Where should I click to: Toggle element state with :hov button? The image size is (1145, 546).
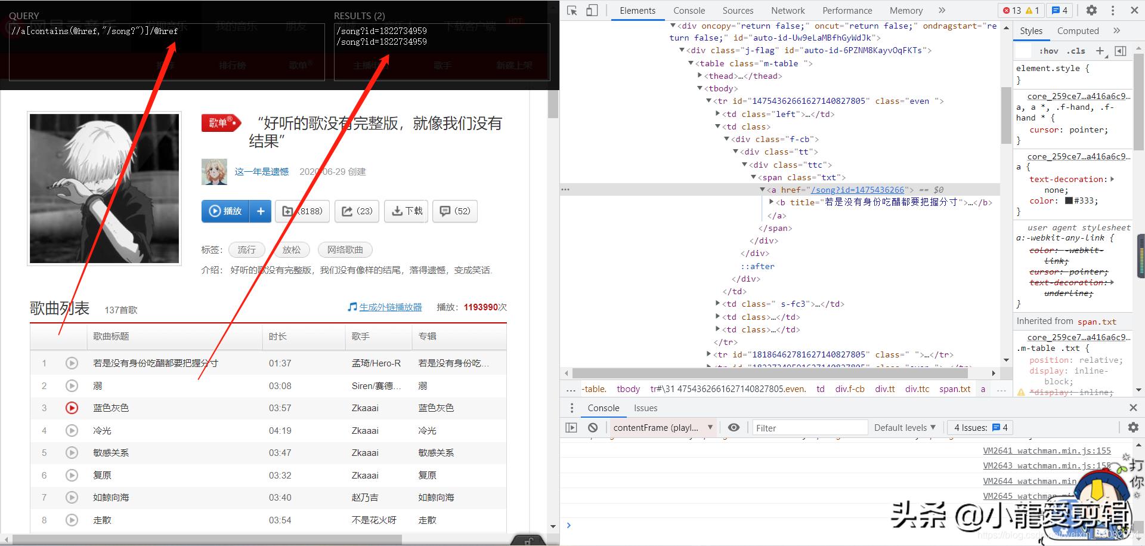(x=1048, y=51)
